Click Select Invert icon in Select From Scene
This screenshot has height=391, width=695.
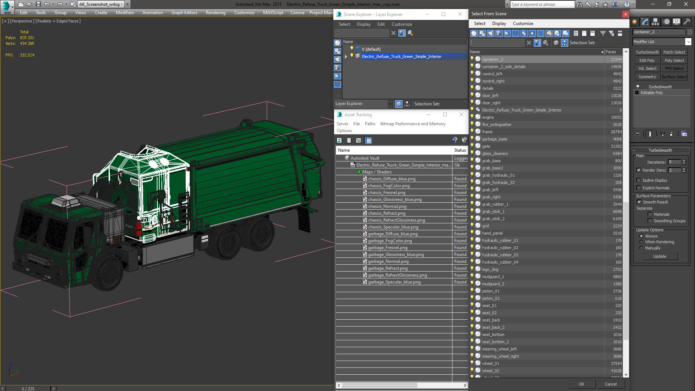(x=592, y=33)
